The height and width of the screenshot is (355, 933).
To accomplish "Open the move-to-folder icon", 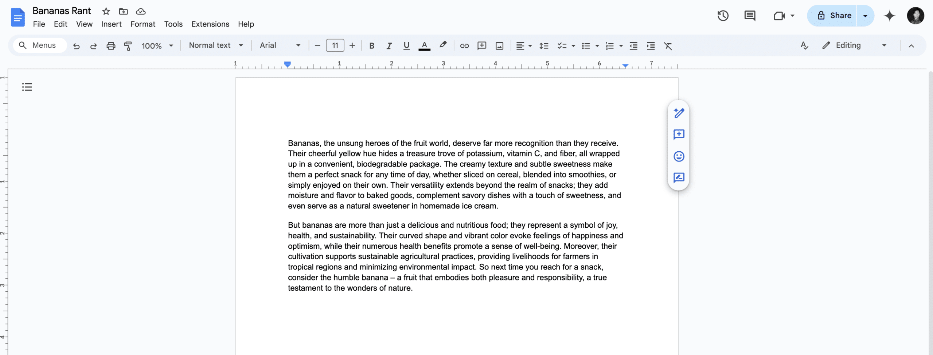I will click(x=124, y=11).
